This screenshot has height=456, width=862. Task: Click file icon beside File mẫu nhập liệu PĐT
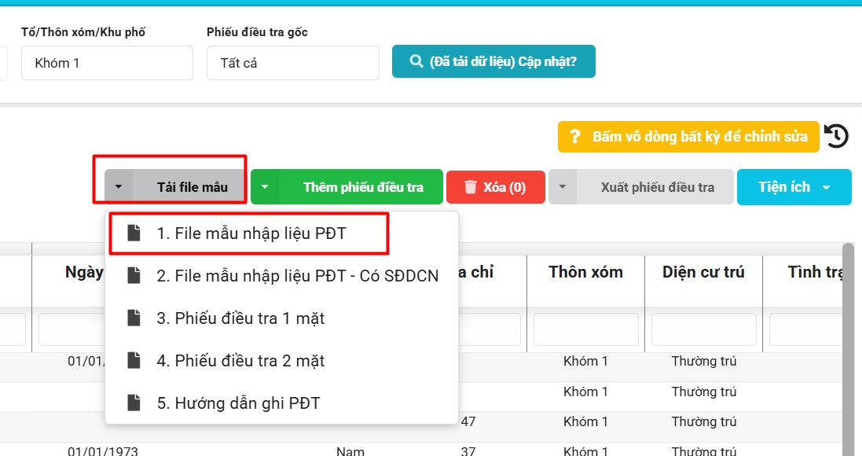(134, 234)
